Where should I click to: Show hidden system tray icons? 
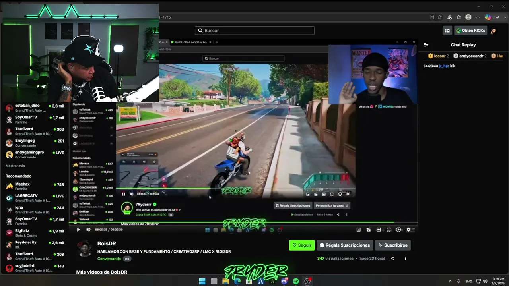pos(450,281)
